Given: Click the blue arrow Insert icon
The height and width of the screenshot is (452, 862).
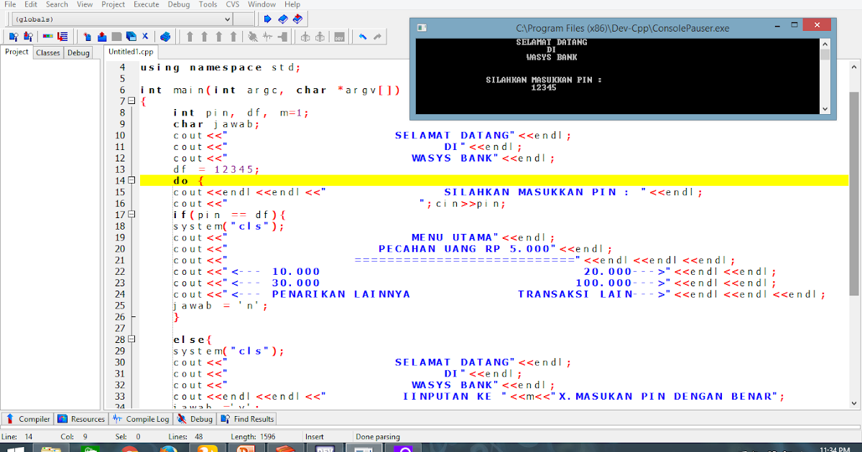Looking at the screenshot, I should click(267, 19).
